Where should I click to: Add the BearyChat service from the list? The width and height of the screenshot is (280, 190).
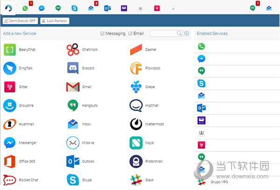coord(20,50)
